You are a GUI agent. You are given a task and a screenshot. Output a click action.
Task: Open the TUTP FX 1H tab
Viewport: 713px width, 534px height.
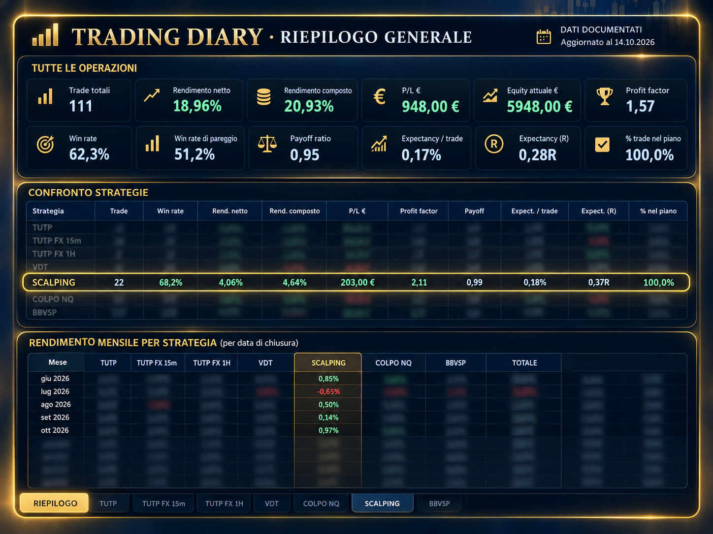pyautogui.click(x=224, y=504)
